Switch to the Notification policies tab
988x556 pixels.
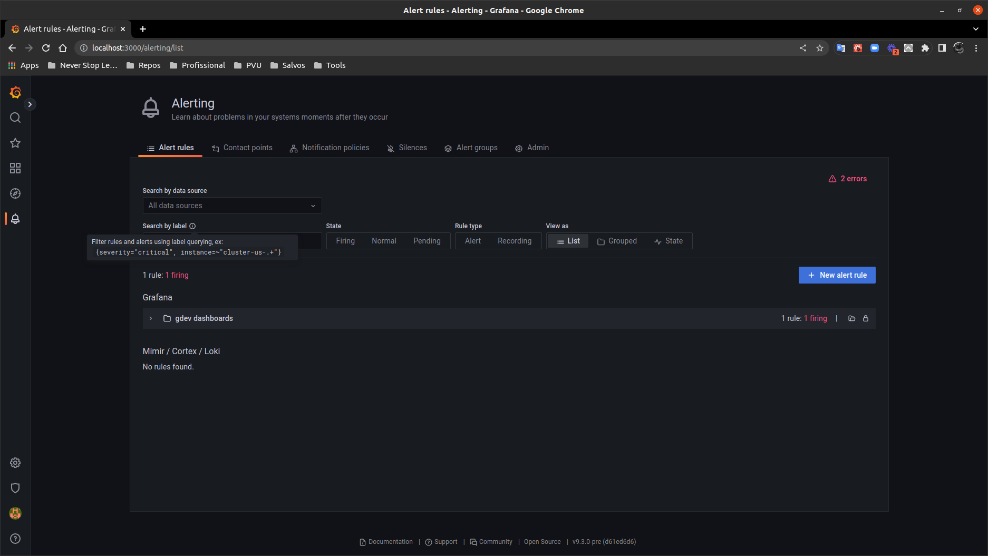pos(335,148)
